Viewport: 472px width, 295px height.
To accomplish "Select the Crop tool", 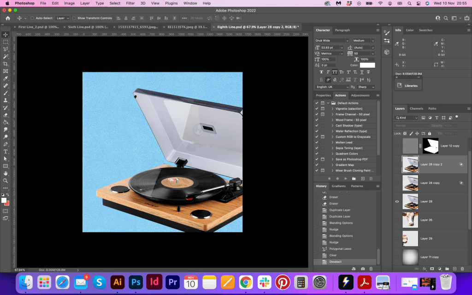I will pos(6,64).
